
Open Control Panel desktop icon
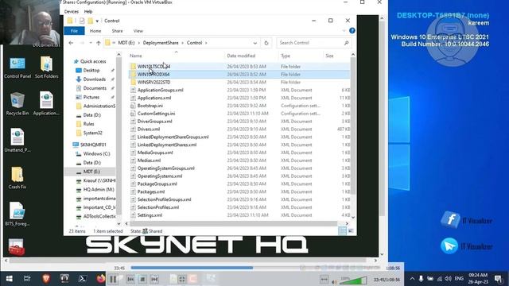[x=17, y=68]
